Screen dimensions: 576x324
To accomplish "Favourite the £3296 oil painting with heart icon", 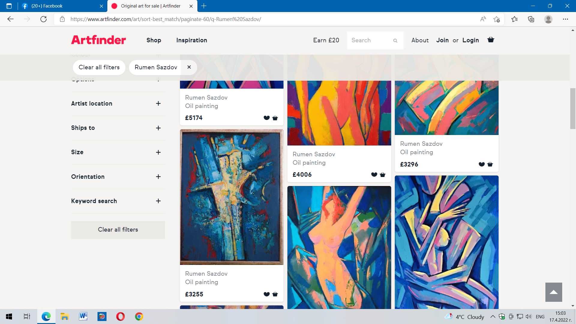I will pyautogui.click(x=481, y=164).
